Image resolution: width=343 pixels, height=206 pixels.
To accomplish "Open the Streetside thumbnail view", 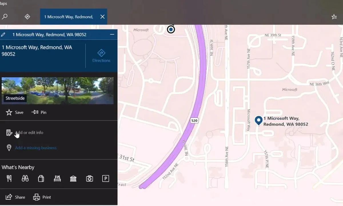I will point(57,90).
